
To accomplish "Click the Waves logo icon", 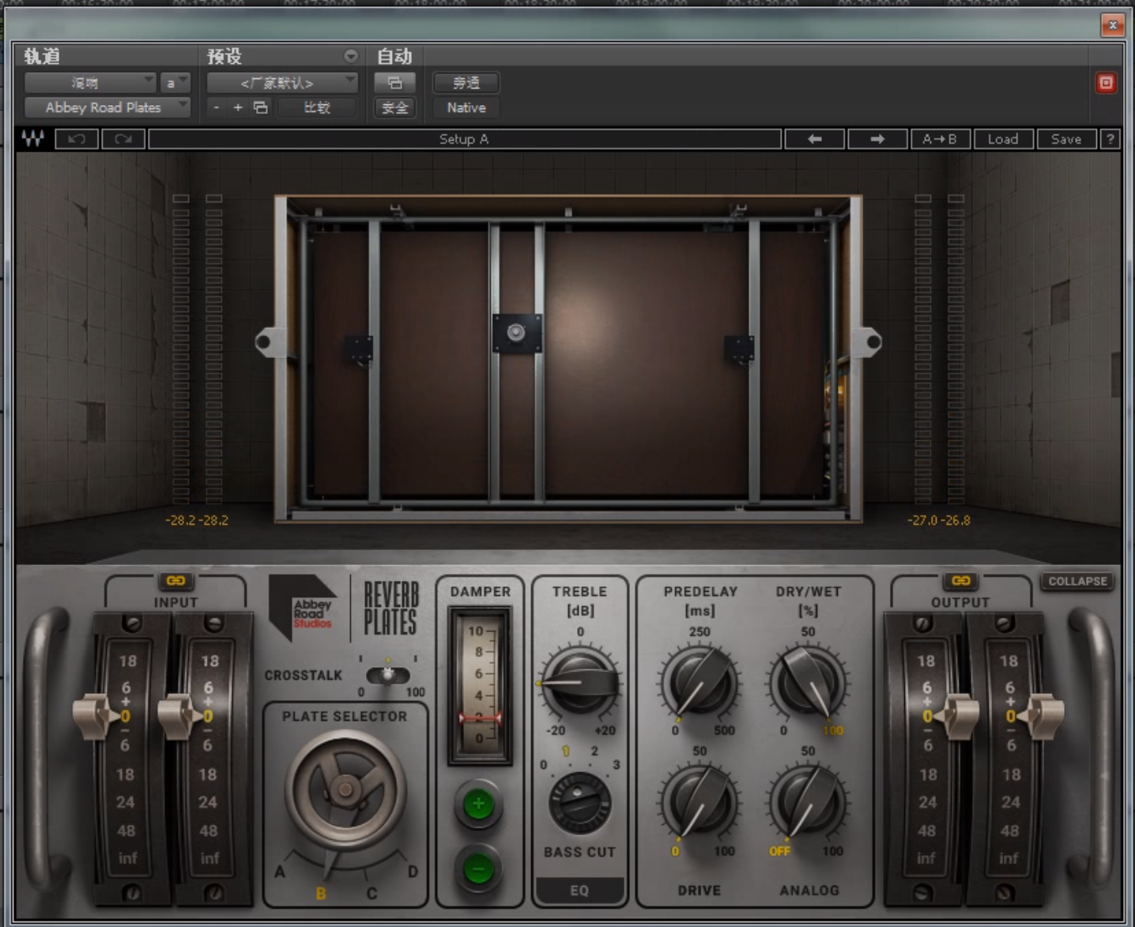I will coord(33,139).
